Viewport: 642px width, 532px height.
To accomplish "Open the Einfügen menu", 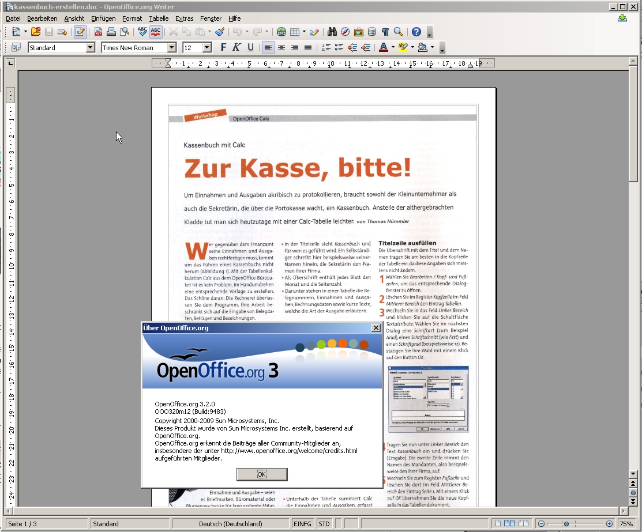I will click(103, 18).
